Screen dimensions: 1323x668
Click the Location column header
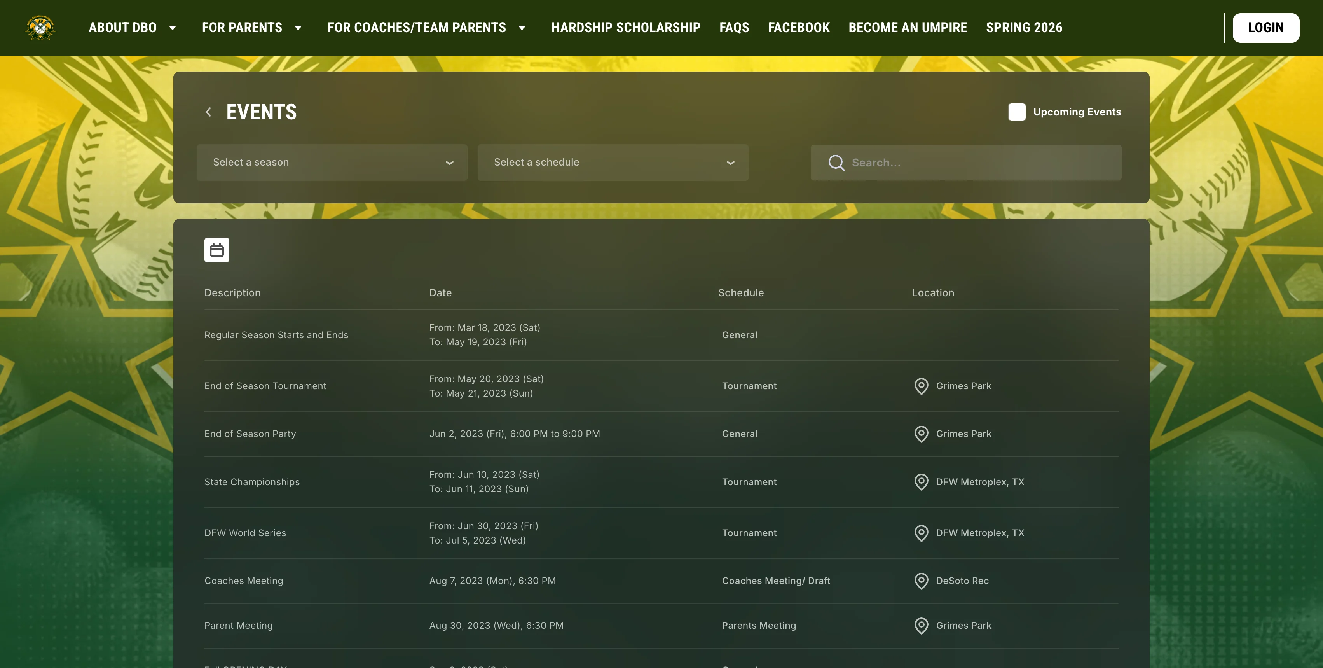(933, 293)
